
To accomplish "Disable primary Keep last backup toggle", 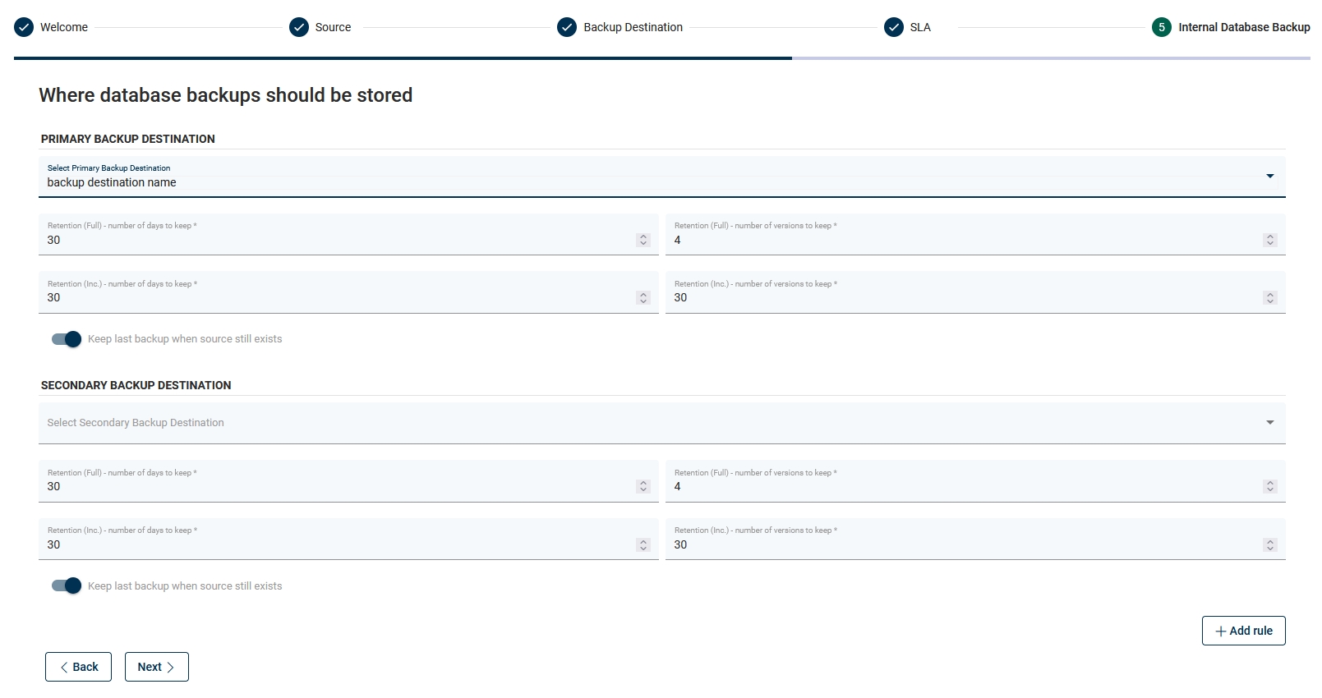I will pos(67,339).
